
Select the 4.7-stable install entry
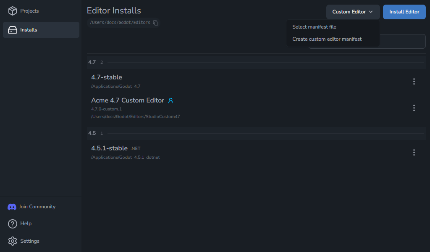[x=106, y=77]
